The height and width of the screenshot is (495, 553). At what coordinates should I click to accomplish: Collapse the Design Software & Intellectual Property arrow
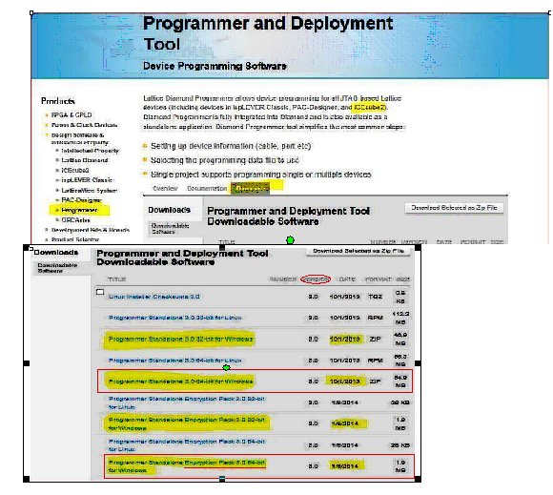pyautogui.click(x=47, y=134)
